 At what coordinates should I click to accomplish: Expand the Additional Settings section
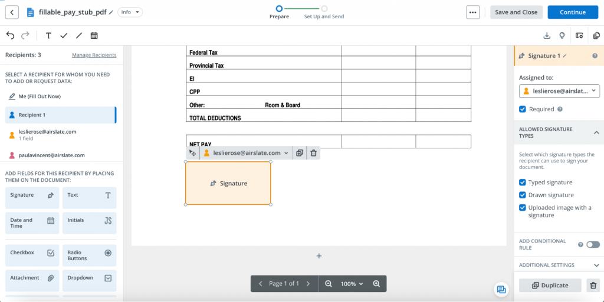596,266
